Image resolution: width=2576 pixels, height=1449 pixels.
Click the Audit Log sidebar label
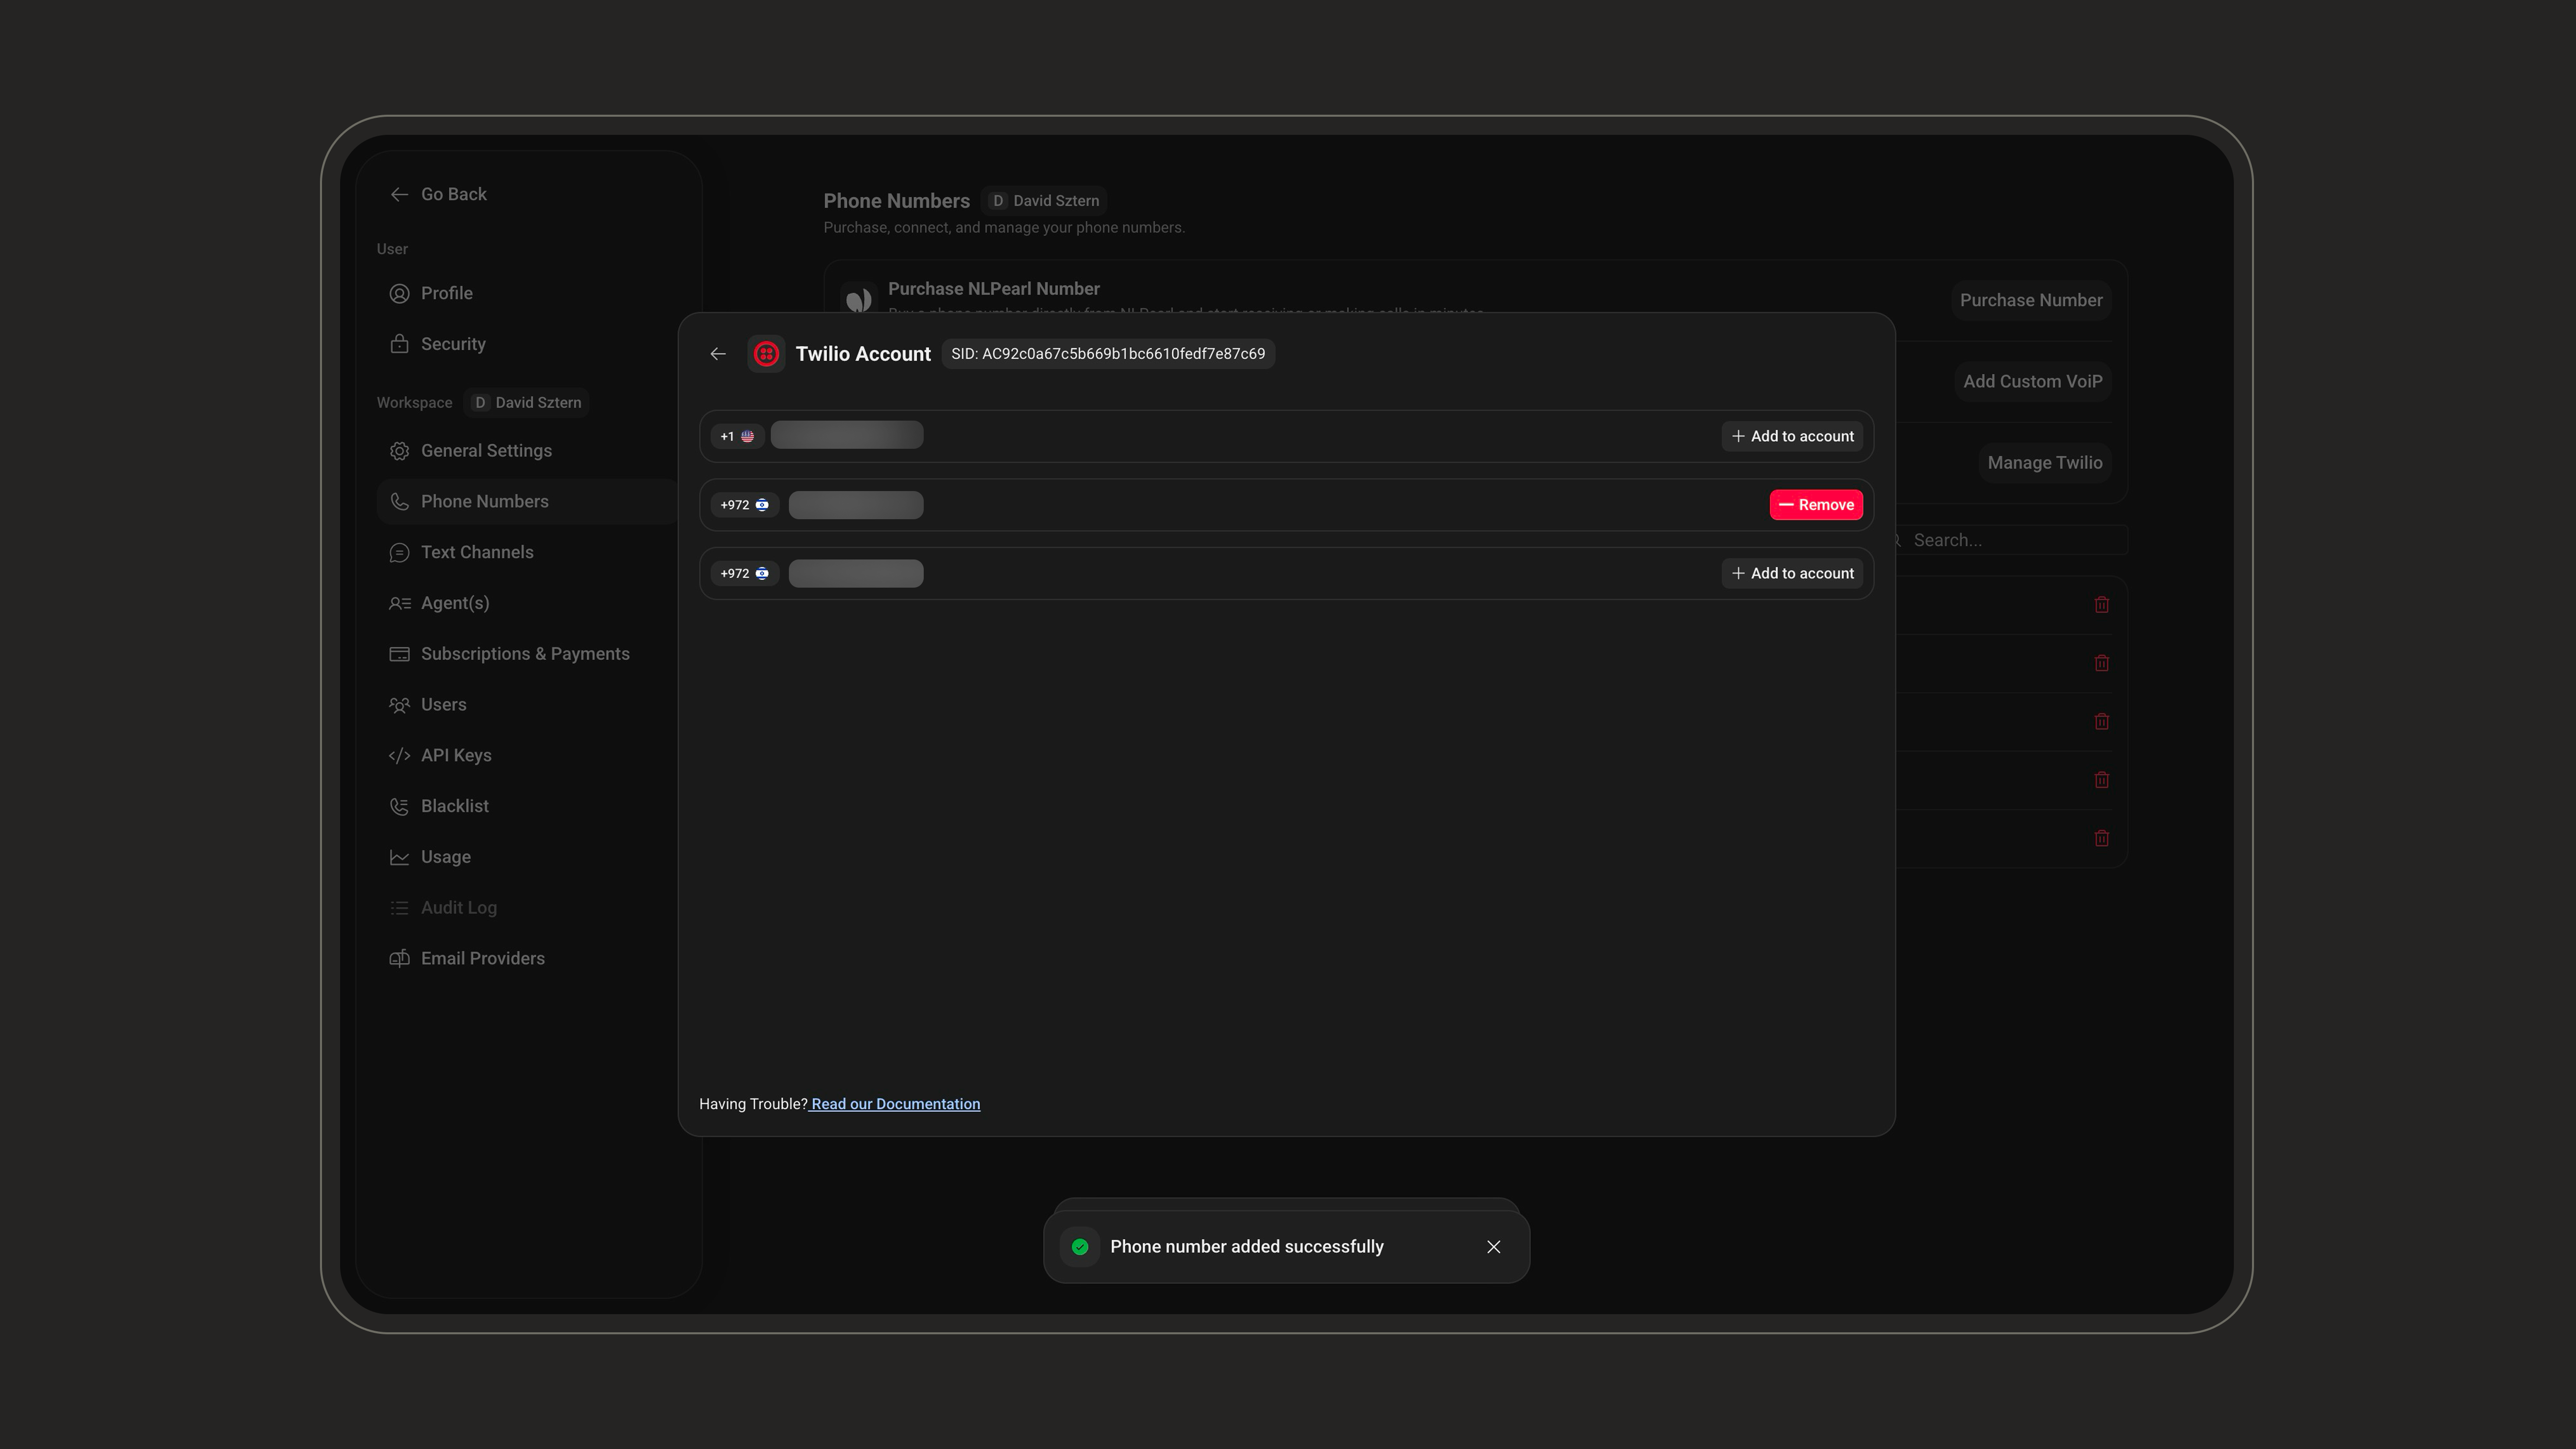pos(459,907)
